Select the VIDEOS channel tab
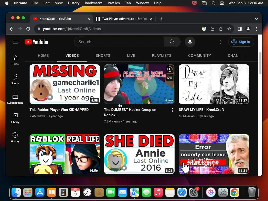Viewport: 268px width, 201px height. [72, 55]
